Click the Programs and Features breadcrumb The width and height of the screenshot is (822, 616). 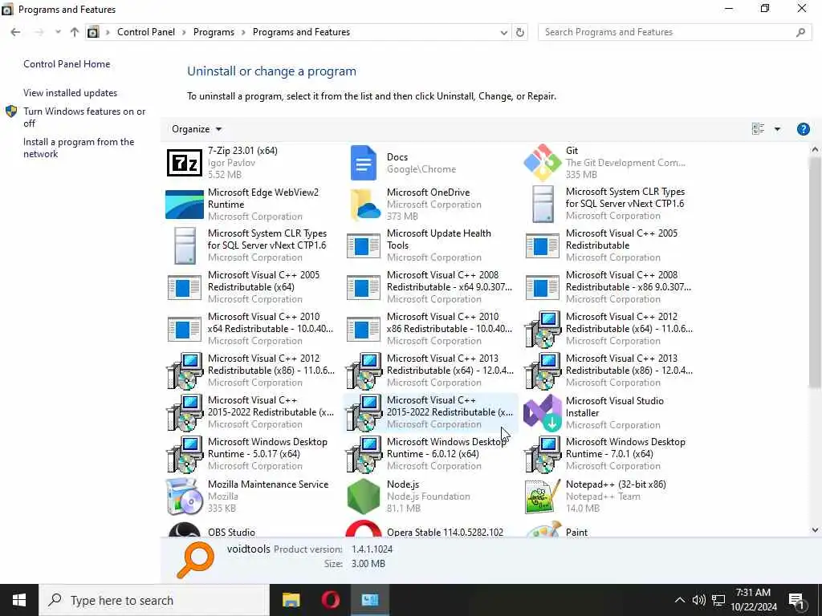[x=301, y=32]
